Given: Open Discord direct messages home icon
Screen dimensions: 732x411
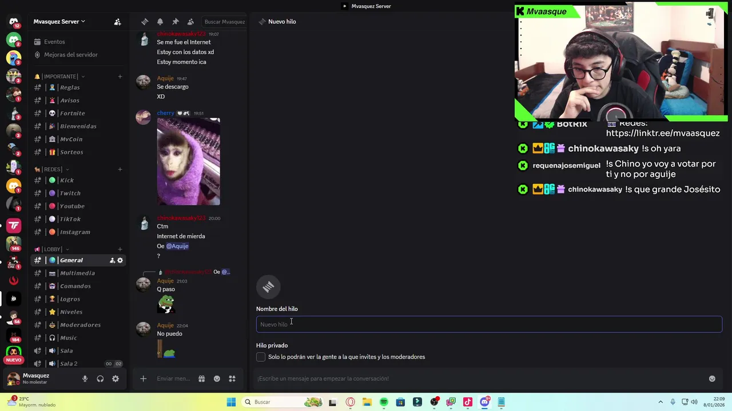Looking at the screenshot, I should click(14, 22).
